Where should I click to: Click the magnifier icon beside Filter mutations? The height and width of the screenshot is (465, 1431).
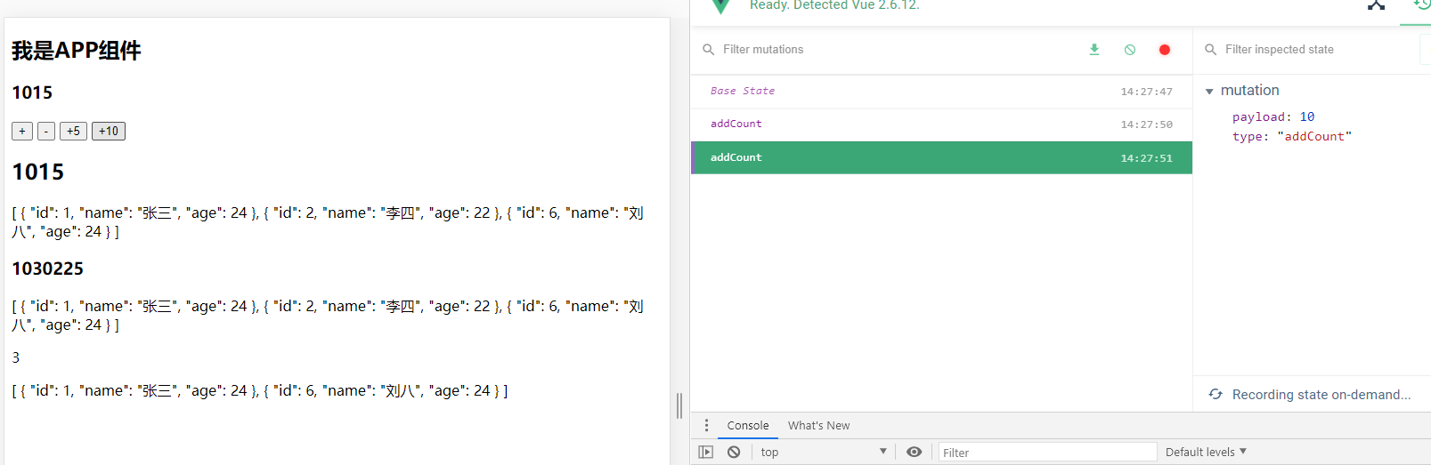click(x=708, y=50)
